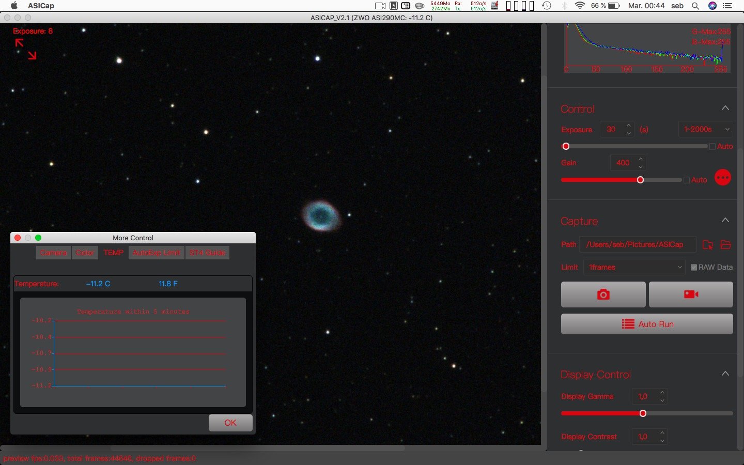Click the starred menu bar icon
This screenshot has height=465, width=744.
click(x=393, y=6)
